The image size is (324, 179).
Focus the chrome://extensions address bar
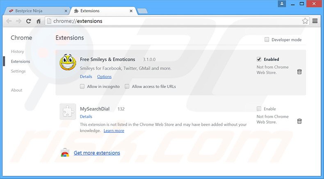coord(172,21)
